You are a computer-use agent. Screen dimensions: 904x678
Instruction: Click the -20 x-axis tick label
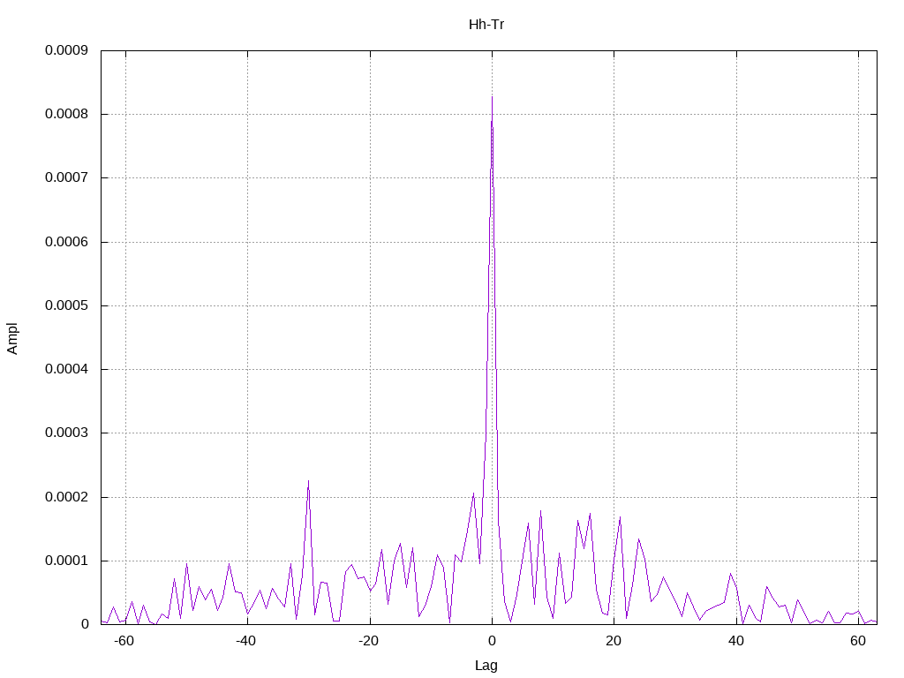click(368, 641)
